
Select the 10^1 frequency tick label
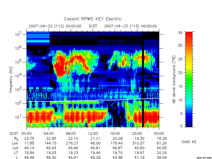coord(18,117)
